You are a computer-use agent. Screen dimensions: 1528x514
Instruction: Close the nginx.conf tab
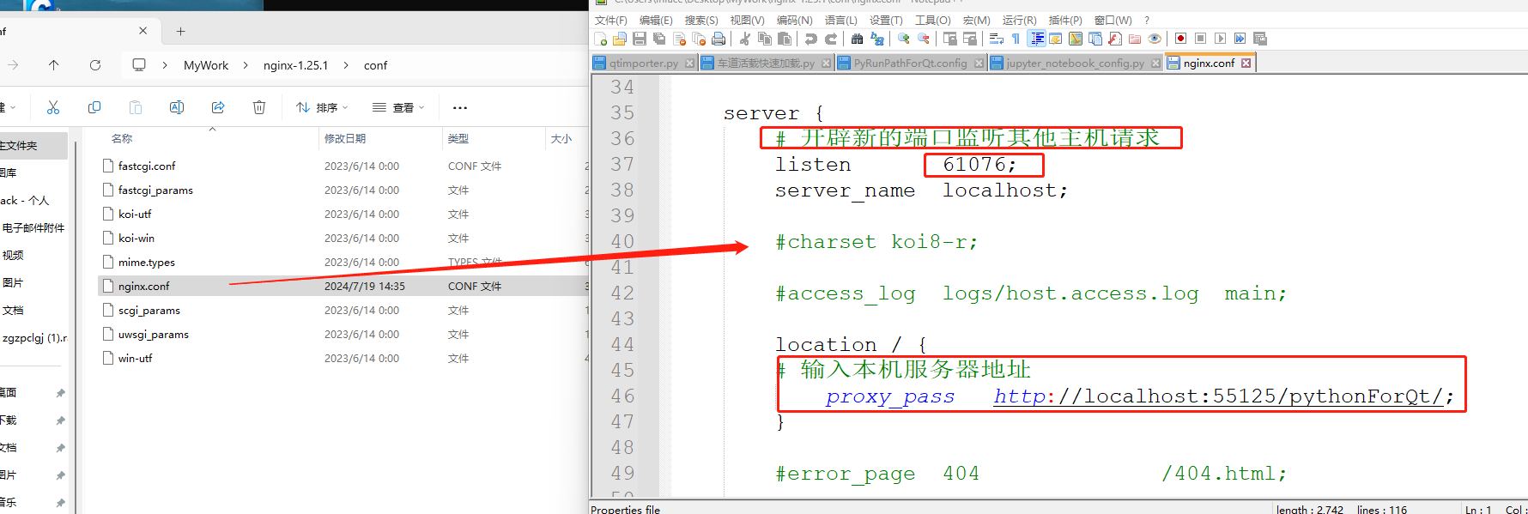click(x=1246, y=63)
